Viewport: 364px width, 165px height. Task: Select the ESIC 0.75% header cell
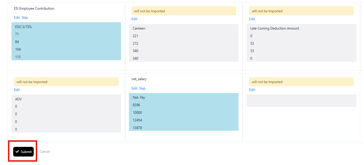tap(23, 27)
